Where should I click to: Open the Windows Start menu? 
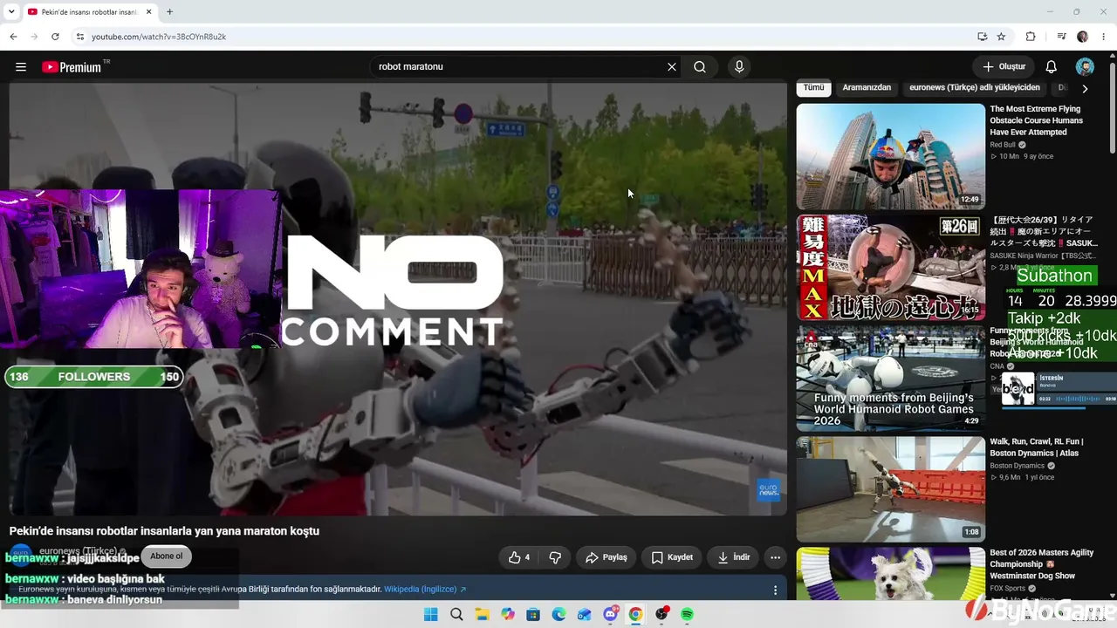coord(430,615)
